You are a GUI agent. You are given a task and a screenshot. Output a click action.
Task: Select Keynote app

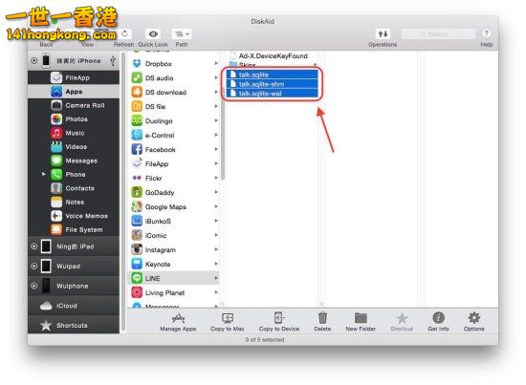174,265
